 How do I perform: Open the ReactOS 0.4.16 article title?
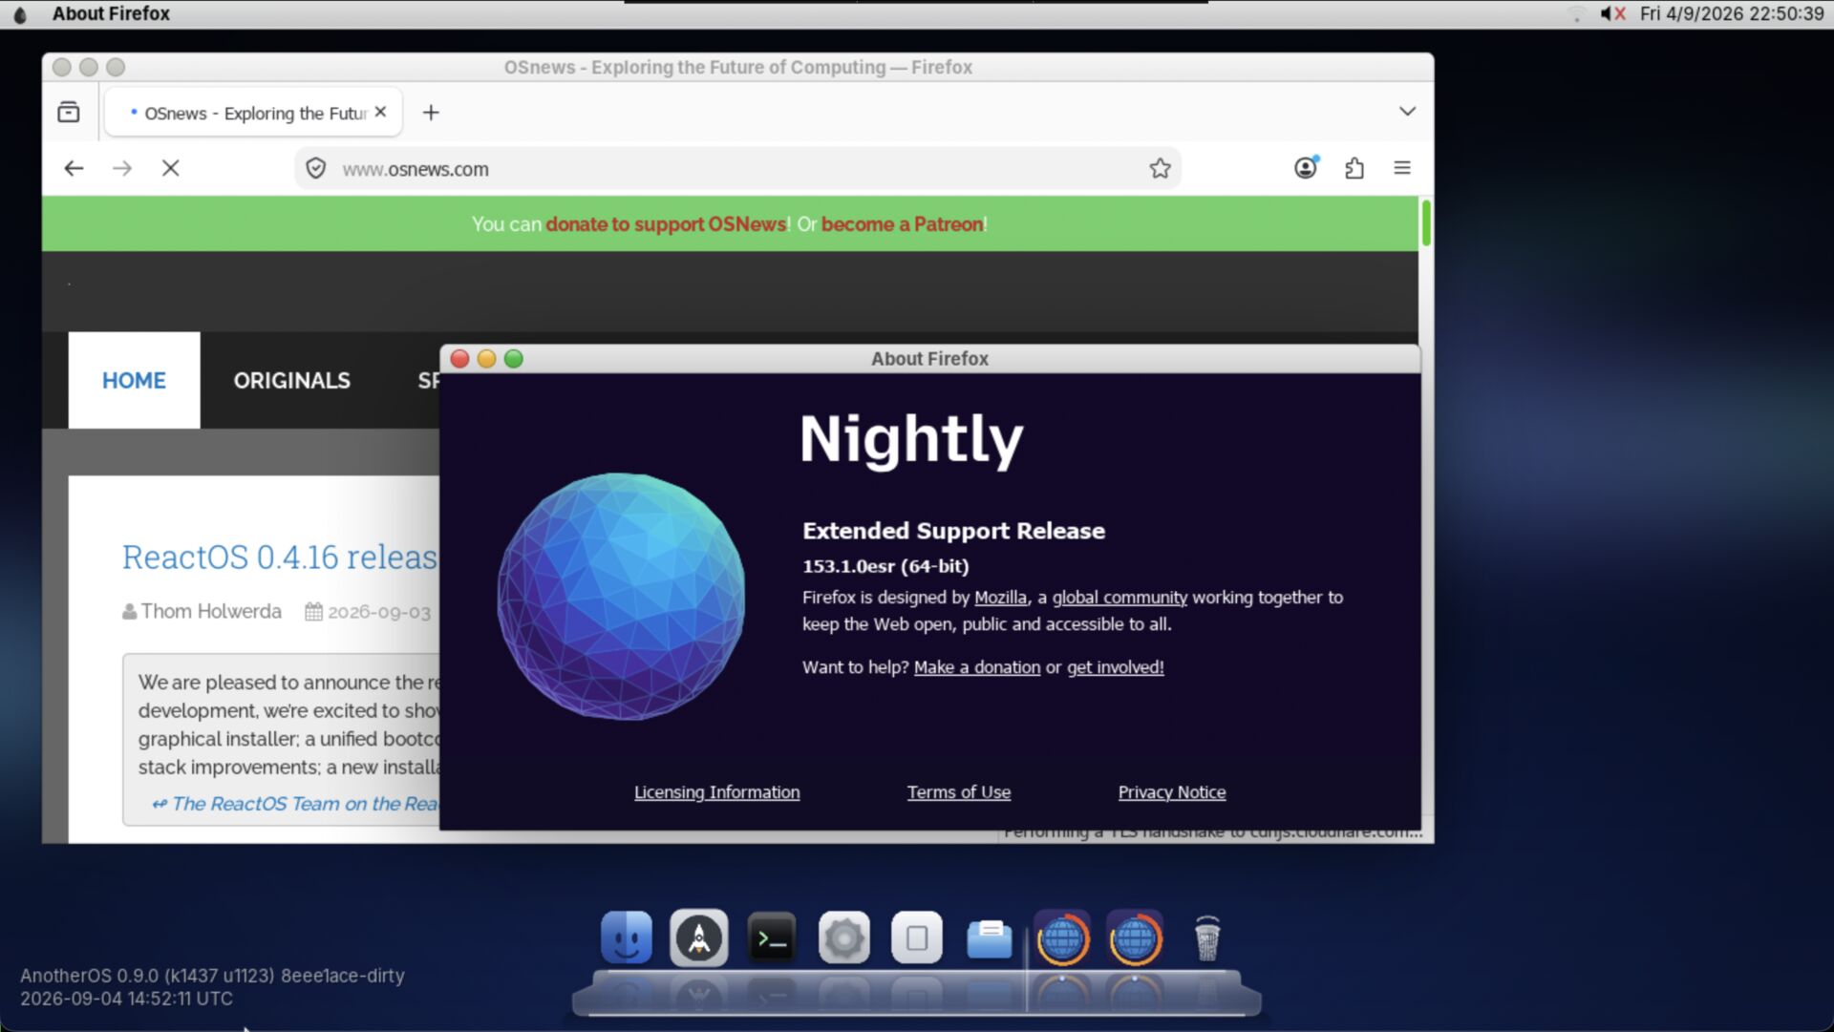[280, 557]
